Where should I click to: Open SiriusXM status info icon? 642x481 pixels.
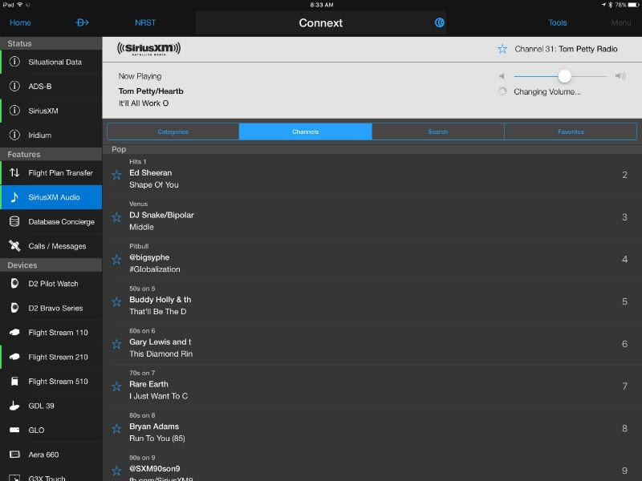14,111
